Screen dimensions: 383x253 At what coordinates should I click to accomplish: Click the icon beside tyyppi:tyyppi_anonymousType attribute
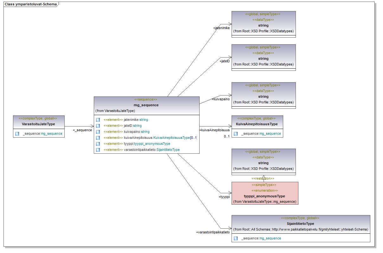(x=98, y=144)
